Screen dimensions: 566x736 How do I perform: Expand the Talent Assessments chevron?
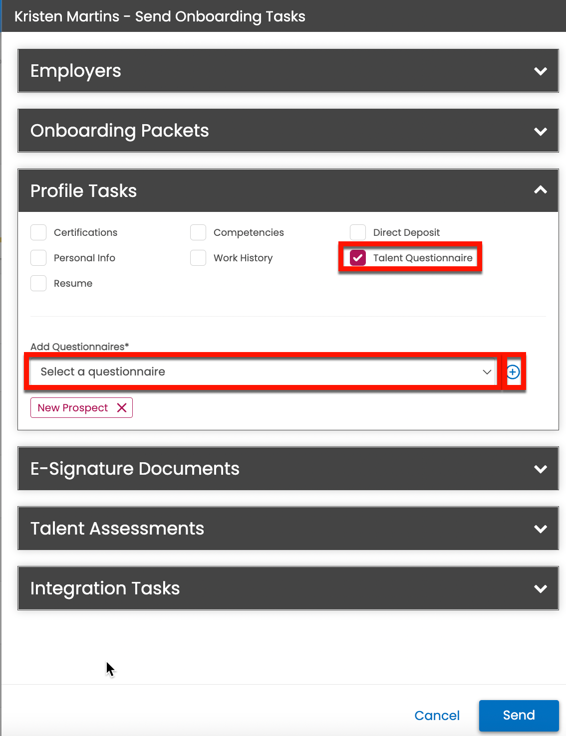541,529
